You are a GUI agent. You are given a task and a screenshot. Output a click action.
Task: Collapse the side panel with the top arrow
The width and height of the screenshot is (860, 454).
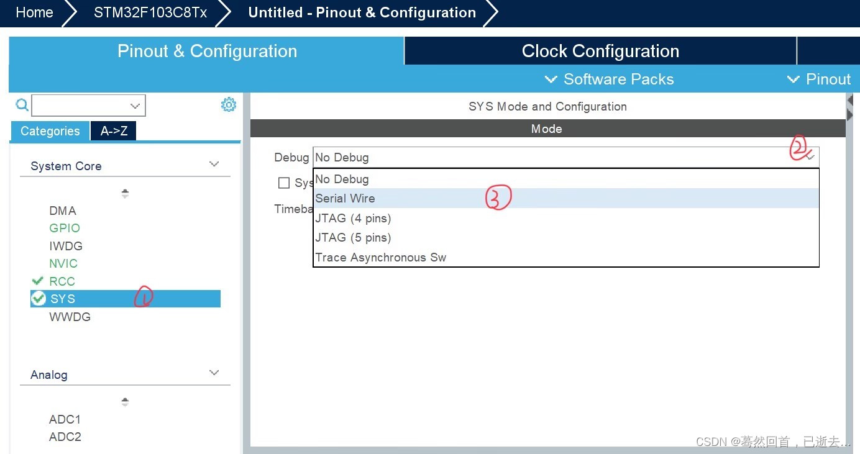(x=851, y=100)
